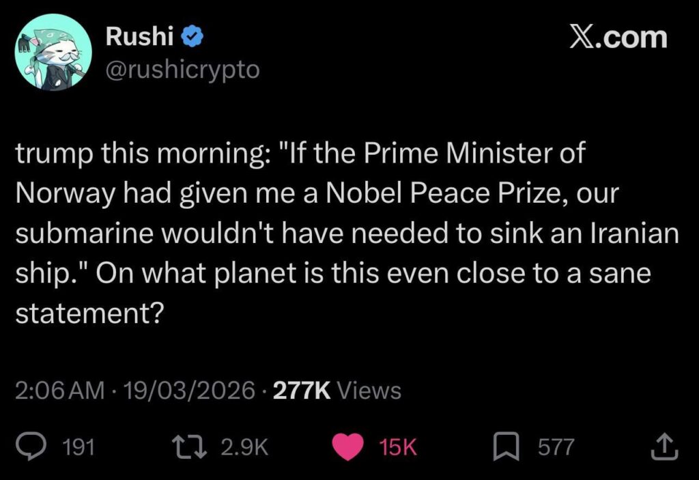Click the 577 bookmark count

tap(555, 447)
